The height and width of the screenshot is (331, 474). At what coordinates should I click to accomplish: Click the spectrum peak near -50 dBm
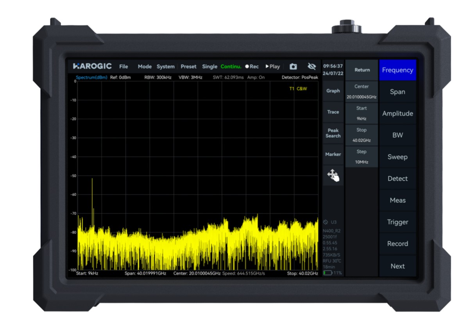coord(92,179)
